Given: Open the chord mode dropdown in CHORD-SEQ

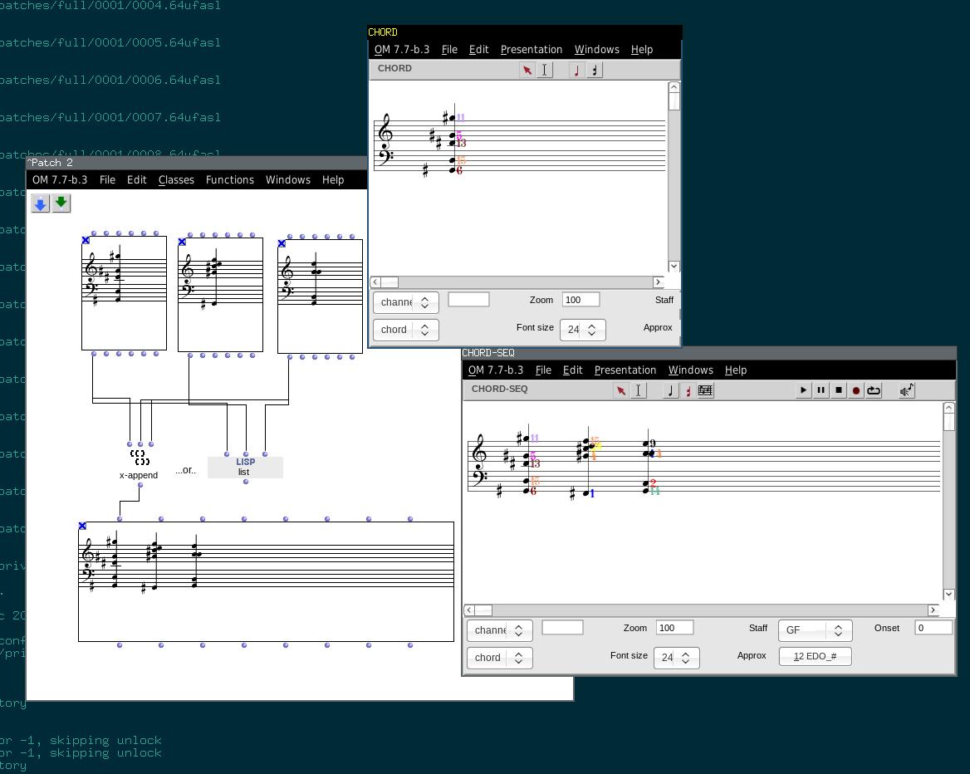Looking at the screenshot, I should 499,658.
